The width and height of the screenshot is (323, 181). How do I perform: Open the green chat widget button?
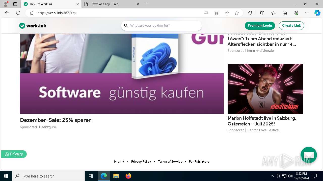tap(309, 155)
